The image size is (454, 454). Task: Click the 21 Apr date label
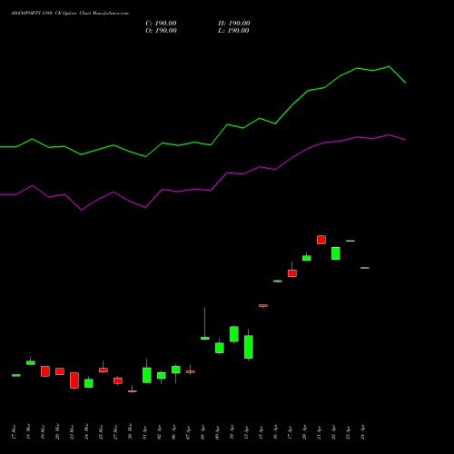pos(319,433)
